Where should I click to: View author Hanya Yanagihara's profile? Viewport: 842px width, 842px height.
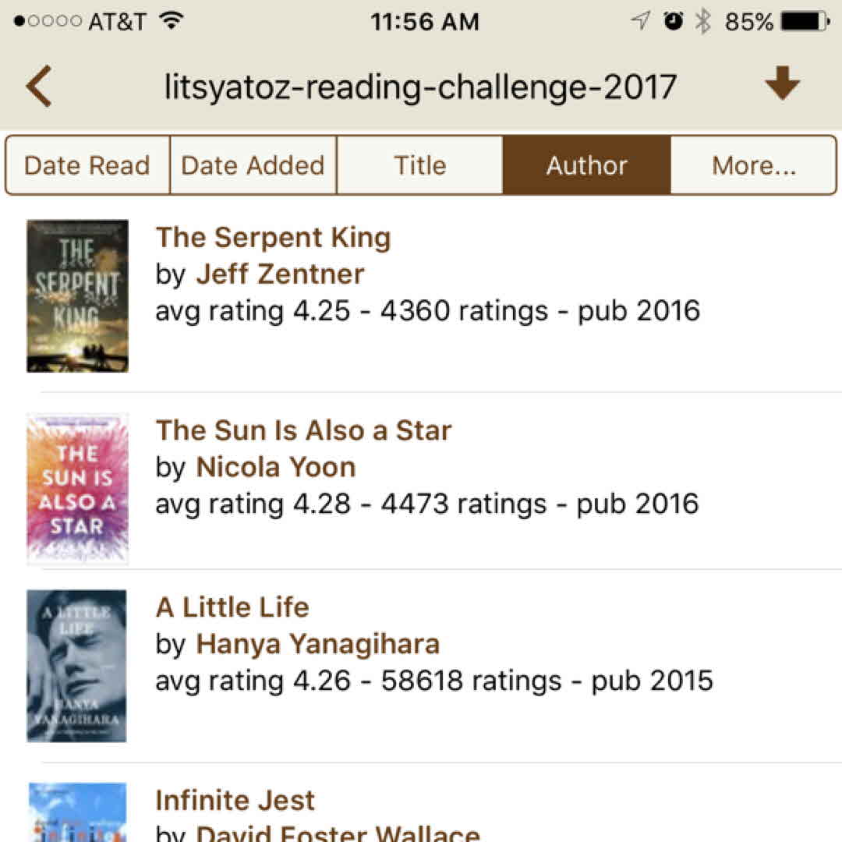(x=318, y=644)
